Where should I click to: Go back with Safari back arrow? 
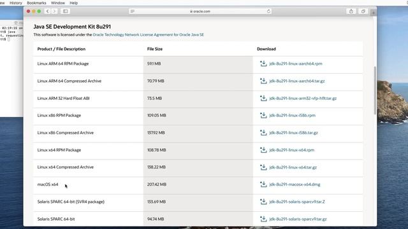click(x=48, y=11)
